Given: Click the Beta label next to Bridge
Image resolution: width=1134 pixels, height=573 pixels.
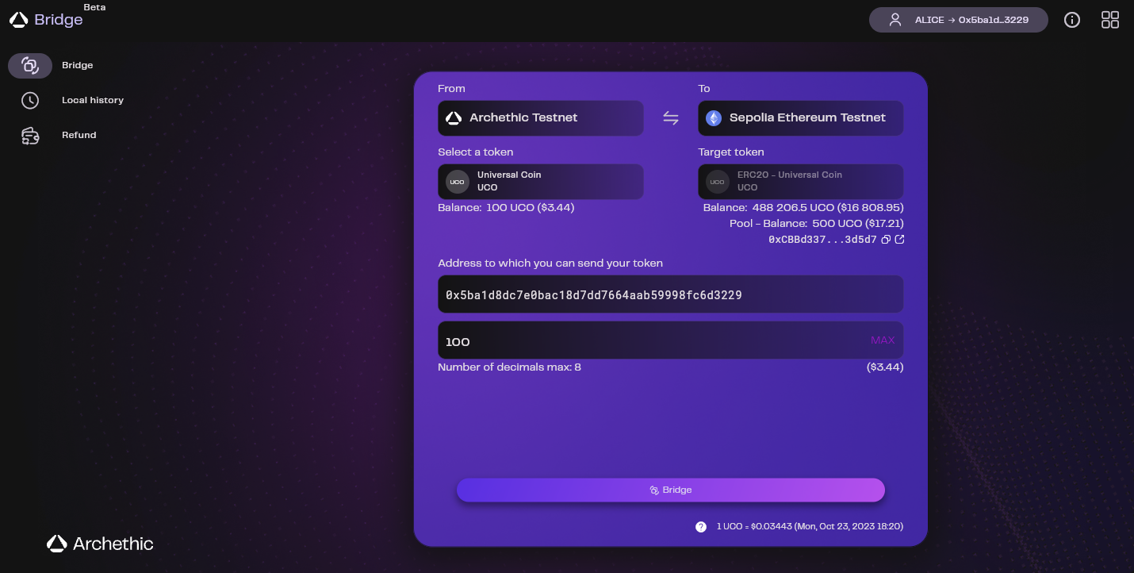Looking at the screenshot, I should coord(94,7).
